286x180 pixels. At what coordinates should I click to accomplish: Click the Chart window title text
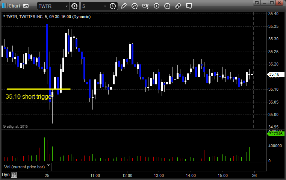14,6
